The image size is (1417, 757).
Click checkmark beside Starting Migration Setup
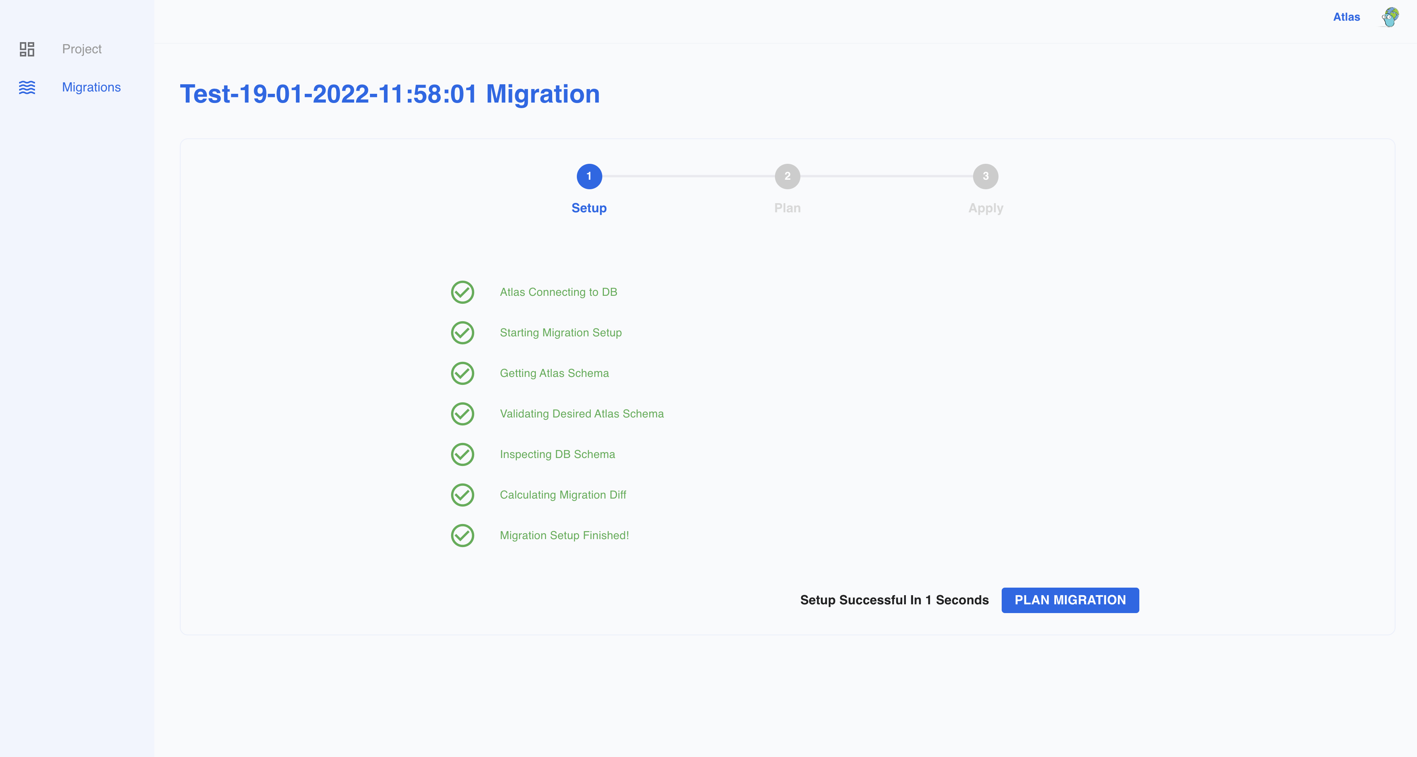(463, 333)
